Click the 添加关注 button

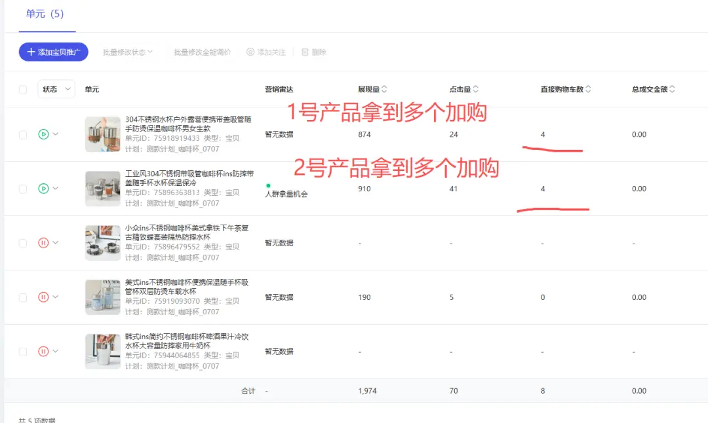[266, 52]
